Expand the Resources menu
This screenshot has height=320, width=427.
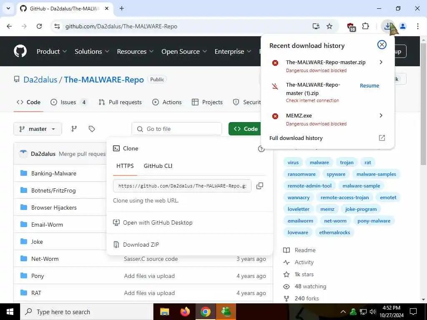pos(135,51)
